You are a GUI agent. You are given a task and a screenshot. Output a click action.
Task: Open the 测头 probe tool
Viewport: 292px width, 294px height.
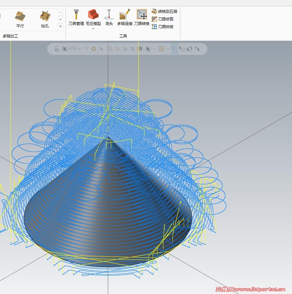pos(109,17)
